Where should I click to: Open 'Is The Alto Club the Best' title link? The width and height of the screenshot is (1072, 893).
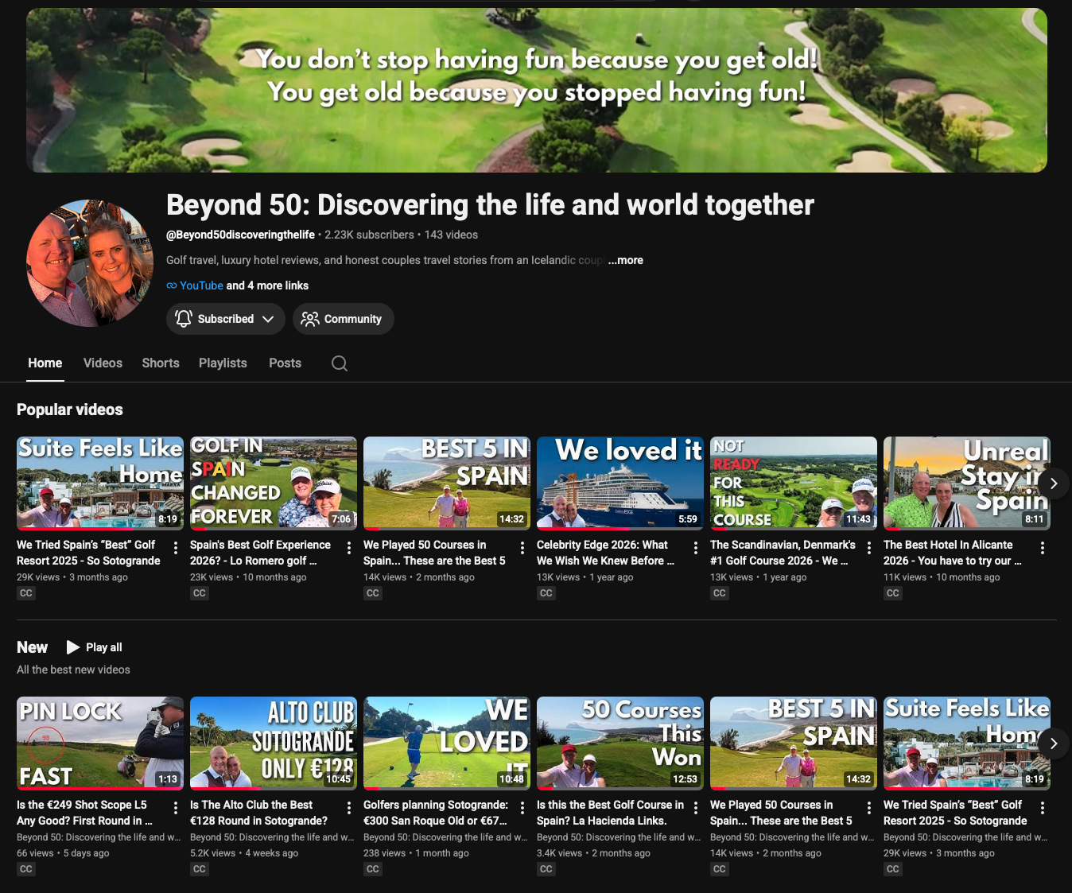[258, 813]
